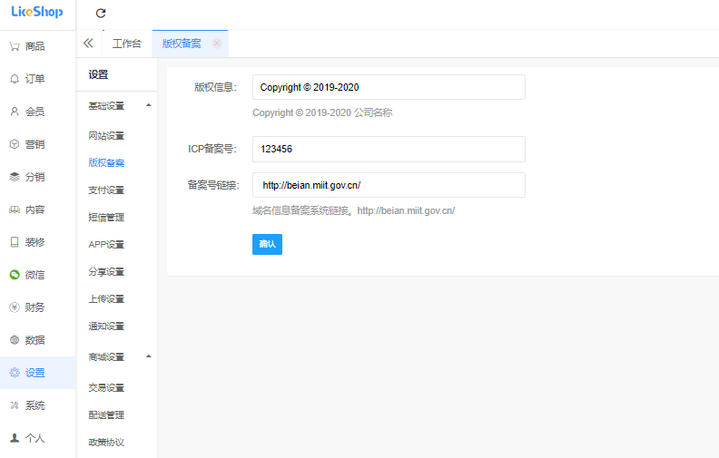This screenshot has height=458, width=719.
Task: Click 基础设置 group heading
Action: click(106, 106)
